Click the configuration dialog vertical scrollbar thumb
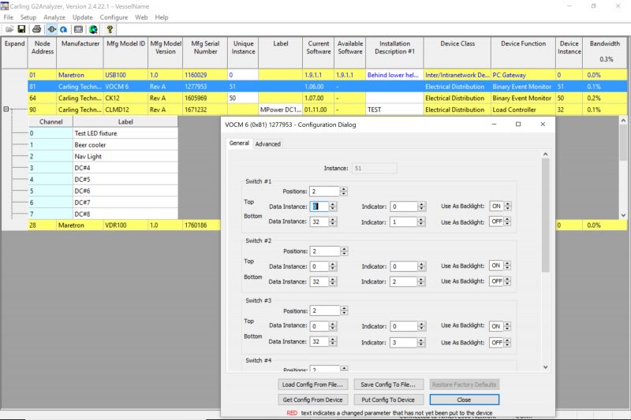631x420 pixels. 545,215
